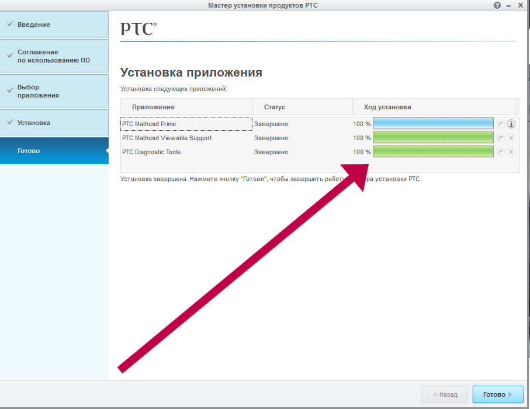530x409 pixels.
Task: Click the cancel X icon for Diagnostic Tools
Action: pos(511,152)
